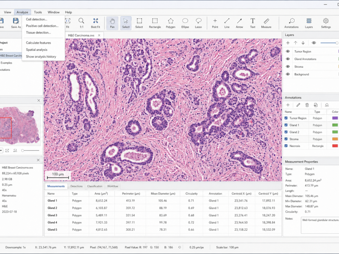Select the Line tool
This screenshot has width=339, height=254.
pos(227,23)
